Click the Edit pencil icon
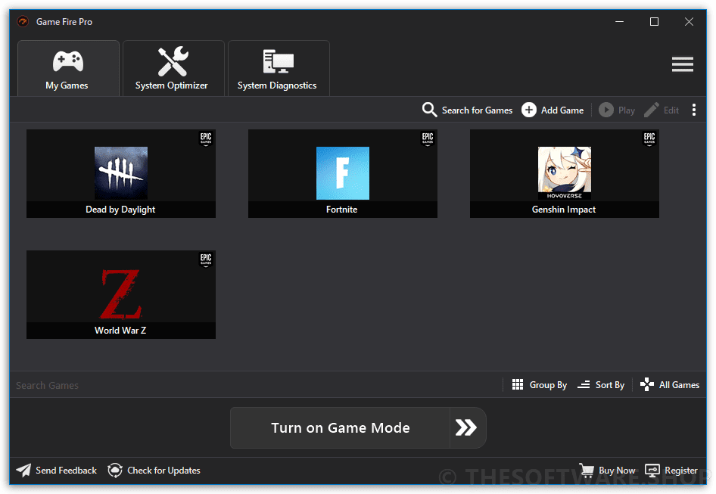The width and height of the screenshot is (716, 494). [652, 110]
